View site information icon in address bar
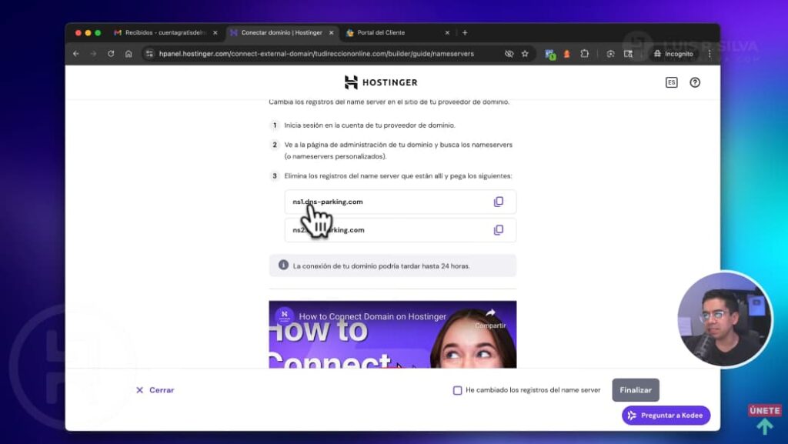 click(149, 54)
